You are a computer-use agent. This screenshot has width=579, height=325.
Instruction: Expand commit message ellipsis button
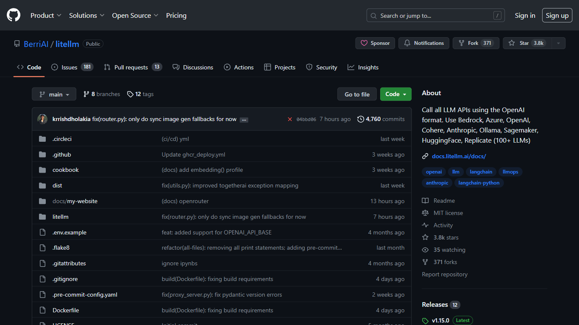244,120
